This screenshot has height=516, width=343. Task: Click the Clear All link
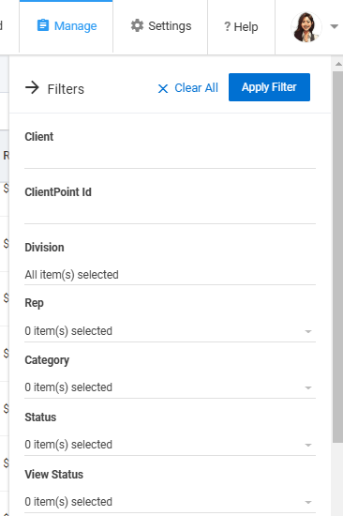(x=196, y=88)
